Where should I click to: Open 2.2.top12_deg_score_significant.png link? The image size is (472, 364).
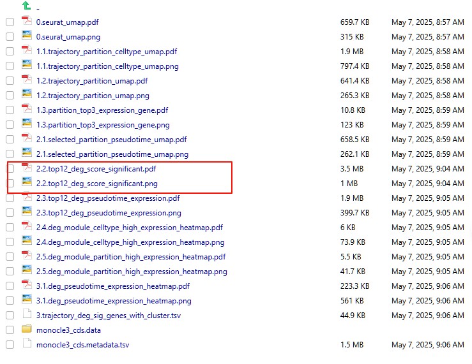pos(97,184)
